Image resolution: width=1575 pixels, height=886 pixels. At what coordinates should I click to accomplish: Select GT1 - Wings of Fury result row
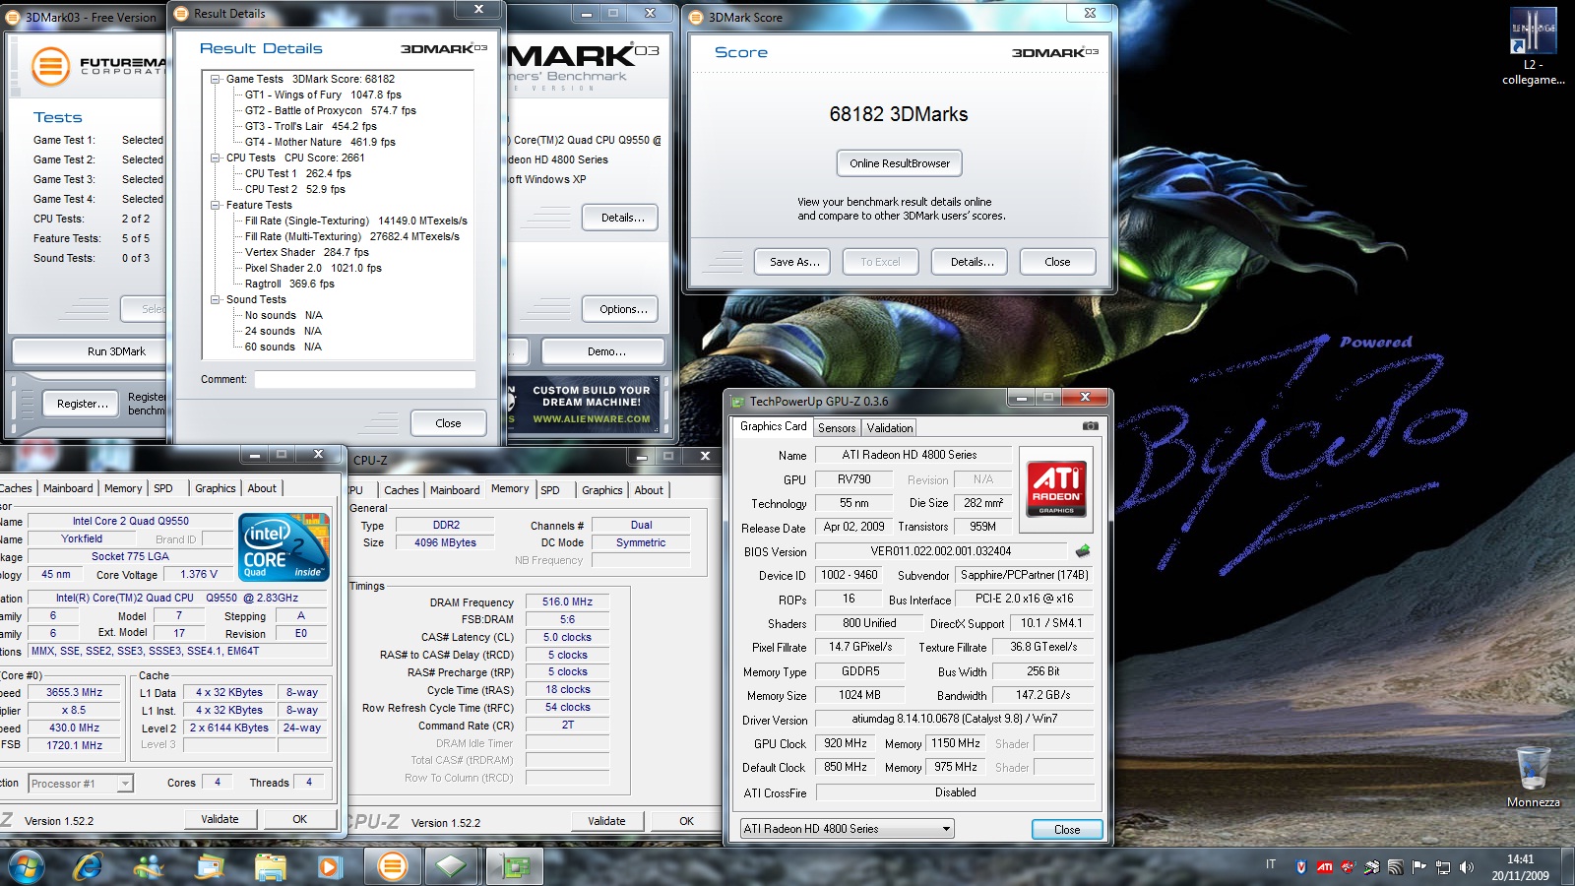tap(323, 95)
